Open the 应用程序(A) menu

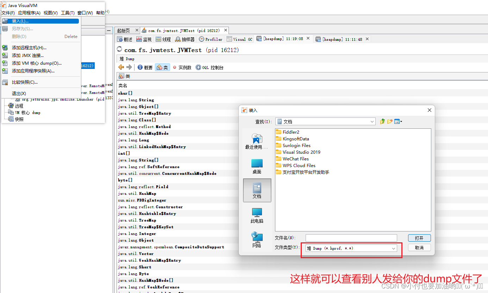coord(29,13)
